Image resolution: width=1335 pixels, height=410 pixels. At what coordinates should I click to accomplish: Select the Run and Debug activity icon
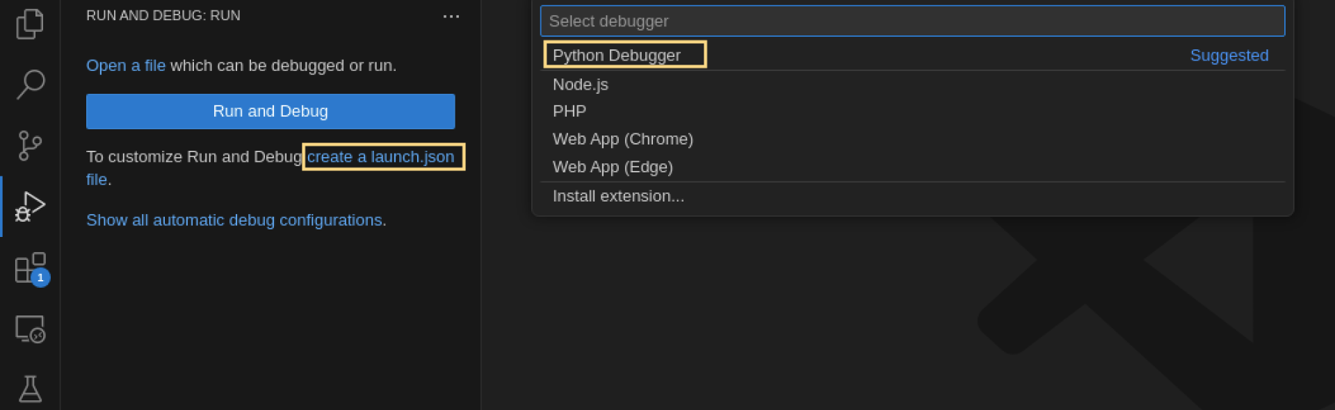[30, 206]
